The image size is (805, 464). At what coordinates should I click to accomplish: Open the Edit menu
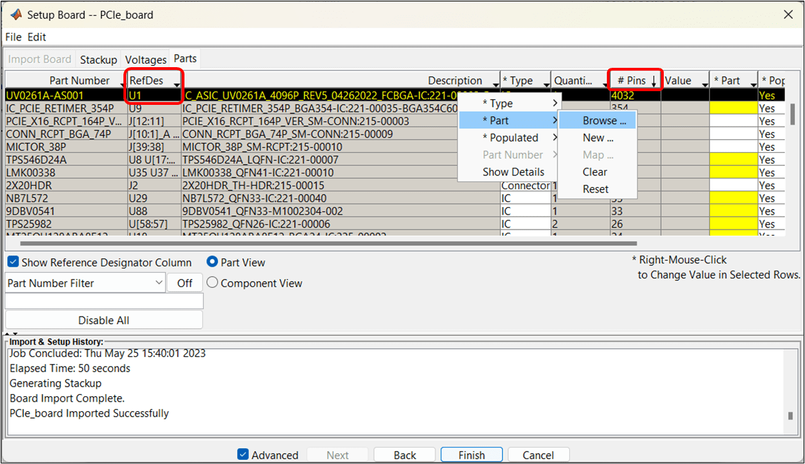tap(36, 37)
